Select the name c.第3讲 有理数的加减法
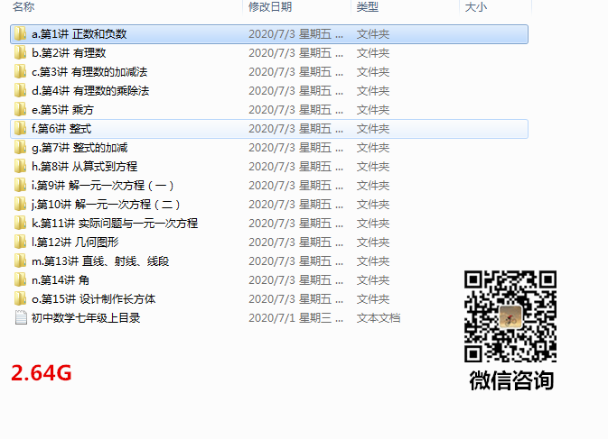The height and width of the screenshot is (439, 608). tap(89, 72)
